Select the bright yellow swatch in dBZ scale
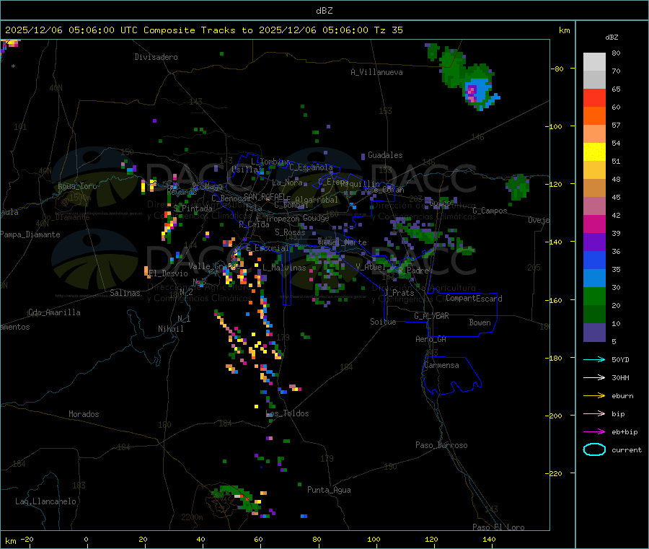This screenshot has height=549, width=649. coord(594,152)
